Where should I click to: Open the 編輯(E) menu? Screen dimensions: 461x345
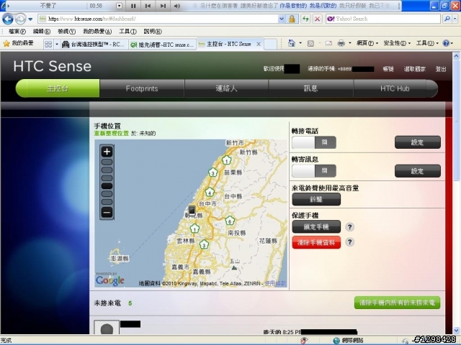(x=42, y=32)
